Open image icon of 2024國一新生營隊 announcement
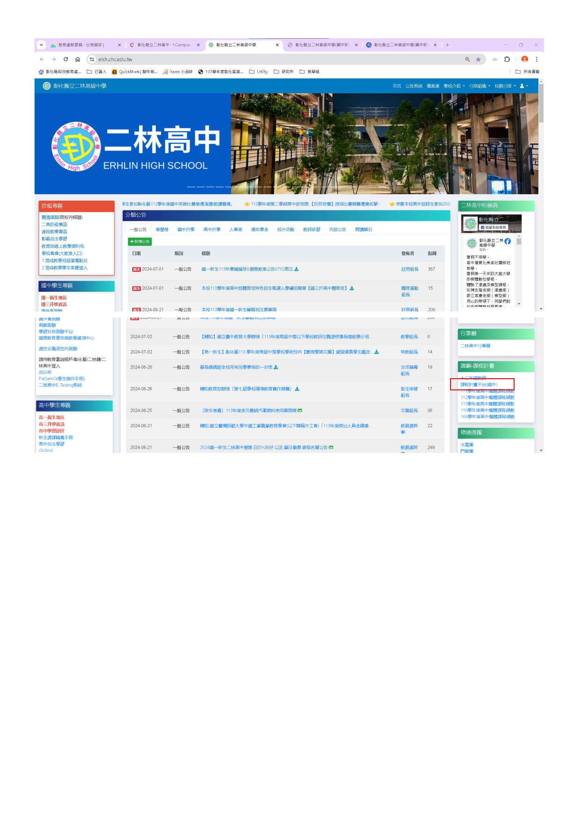This screenshot has width=579, height=819. click(331, 447)
